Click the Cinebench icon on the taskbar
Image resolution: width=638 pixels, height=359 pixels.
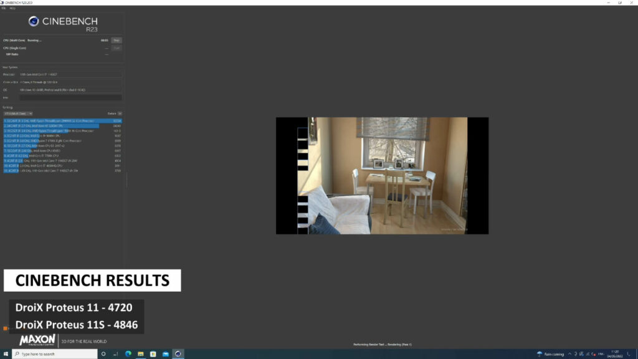tap(178, 354)
